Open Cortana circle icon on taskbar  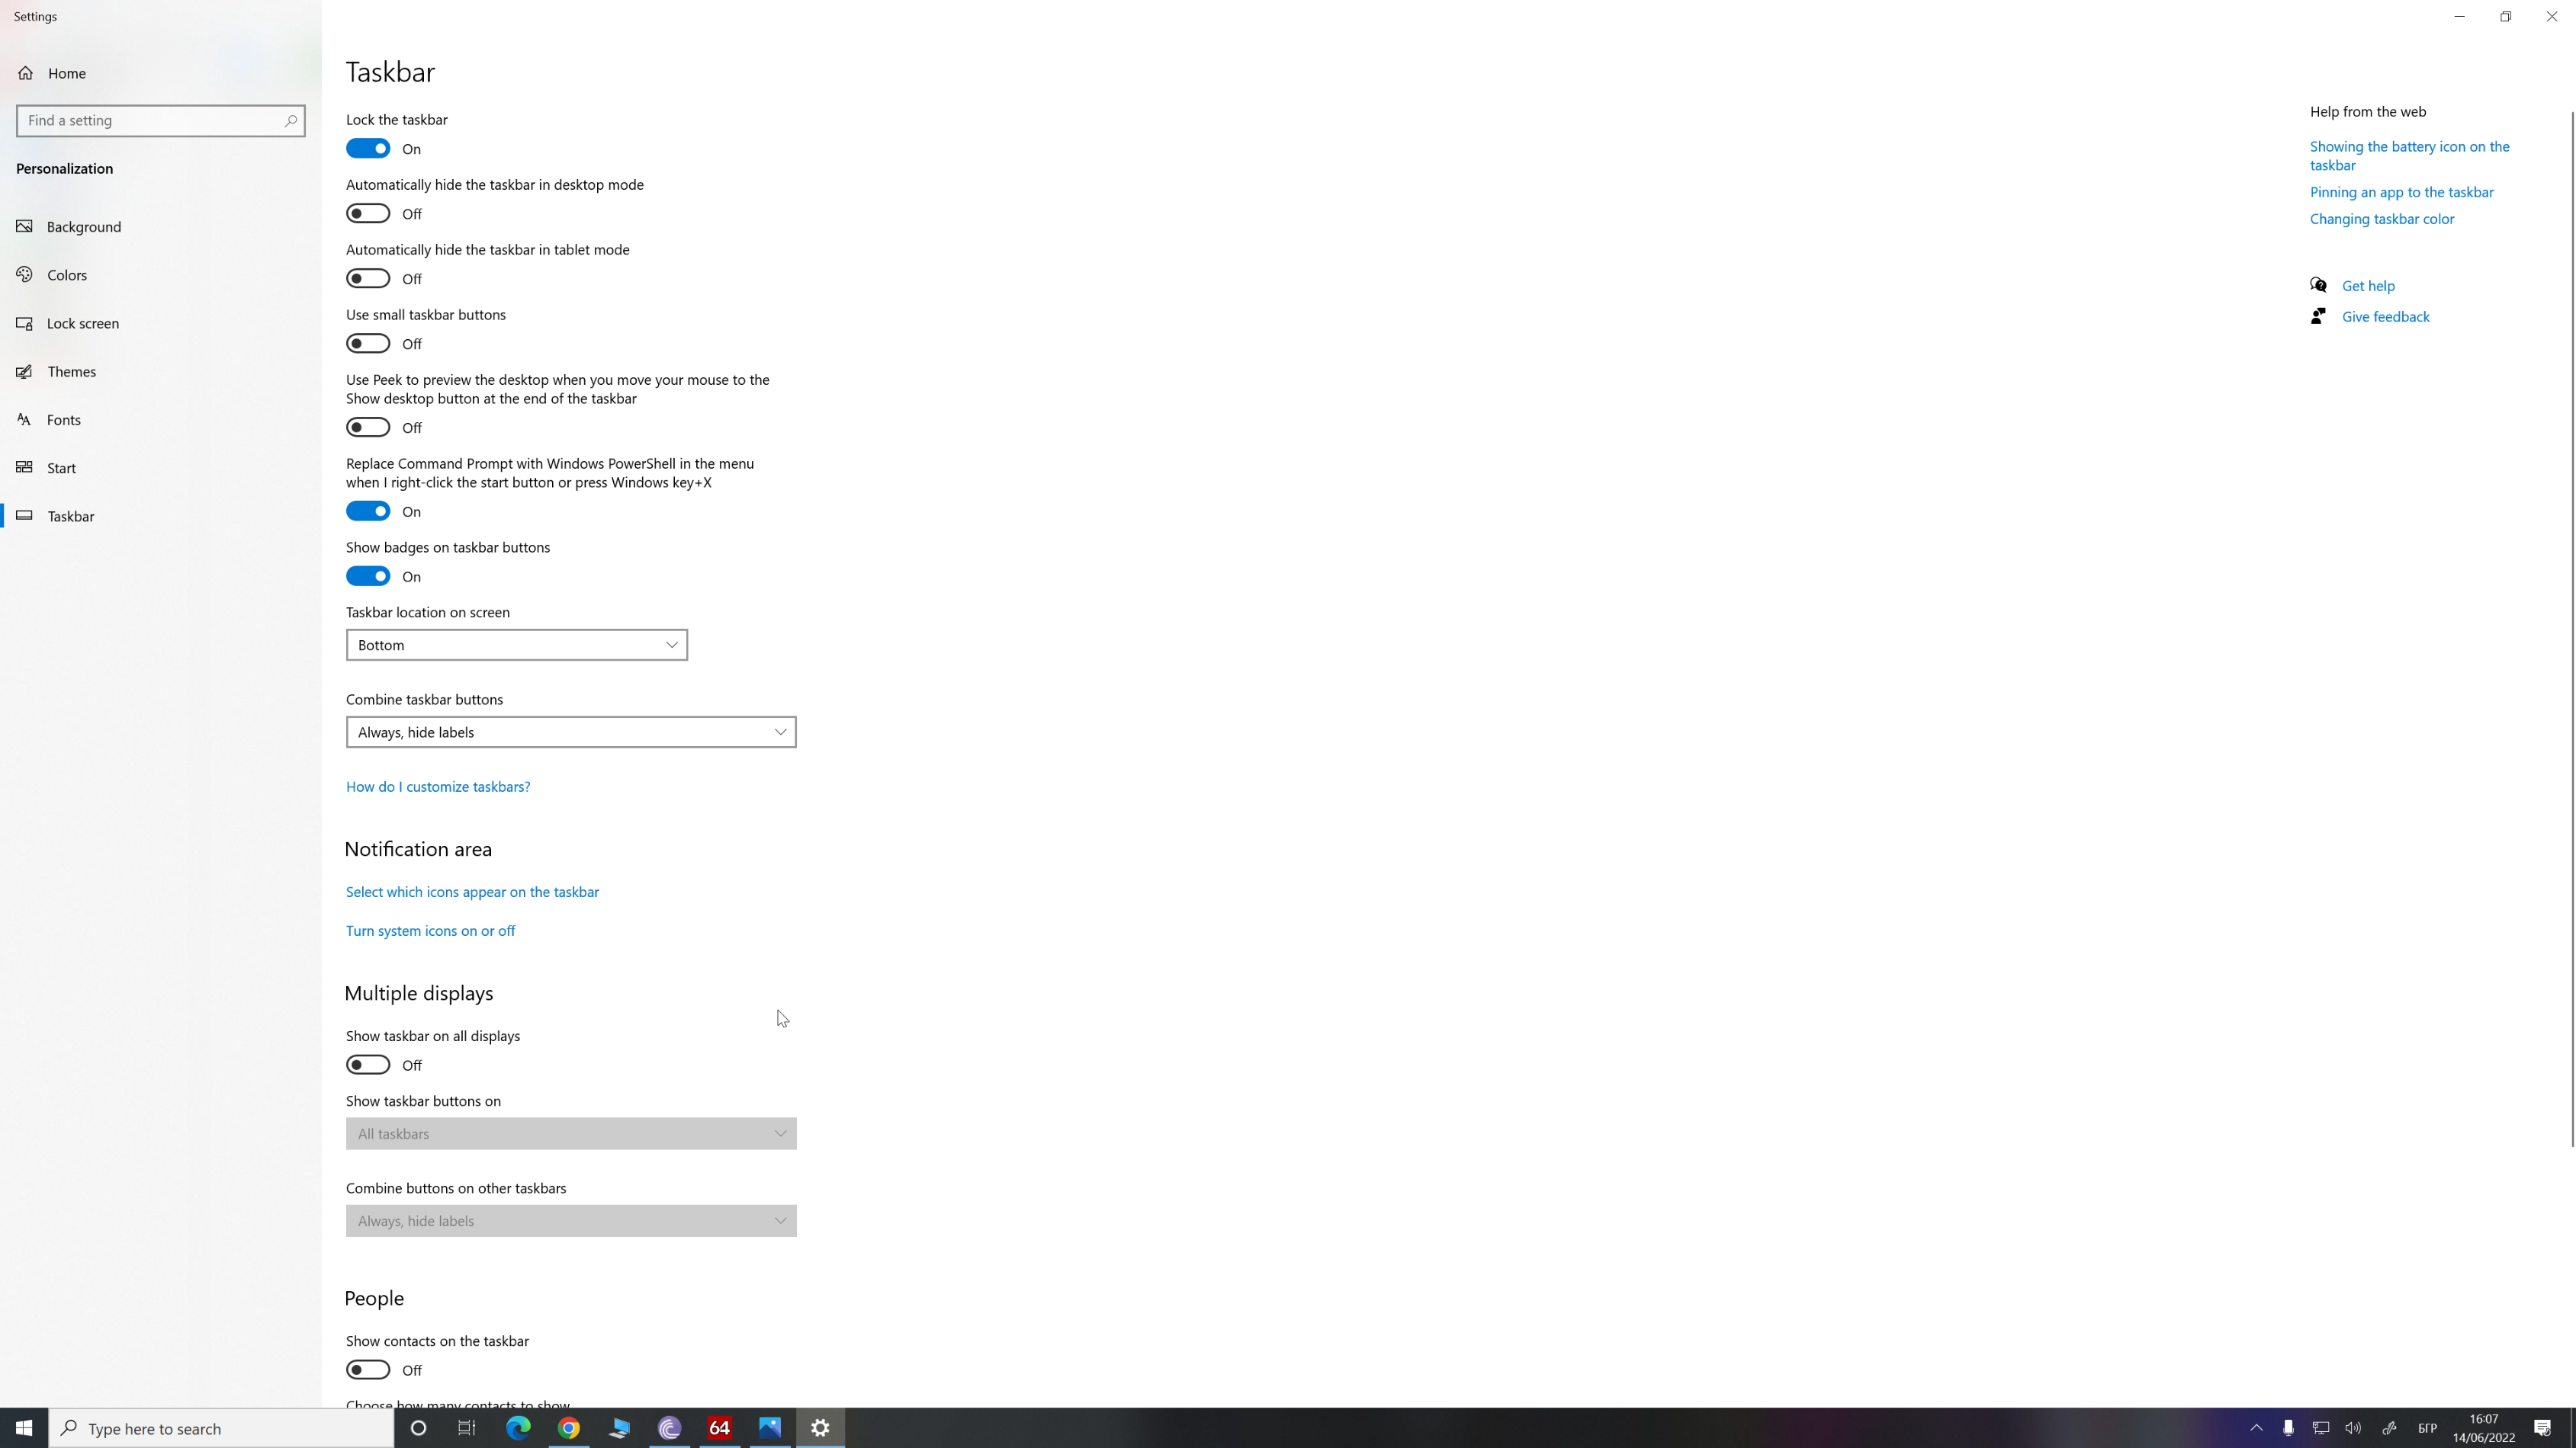(418, 1428)
